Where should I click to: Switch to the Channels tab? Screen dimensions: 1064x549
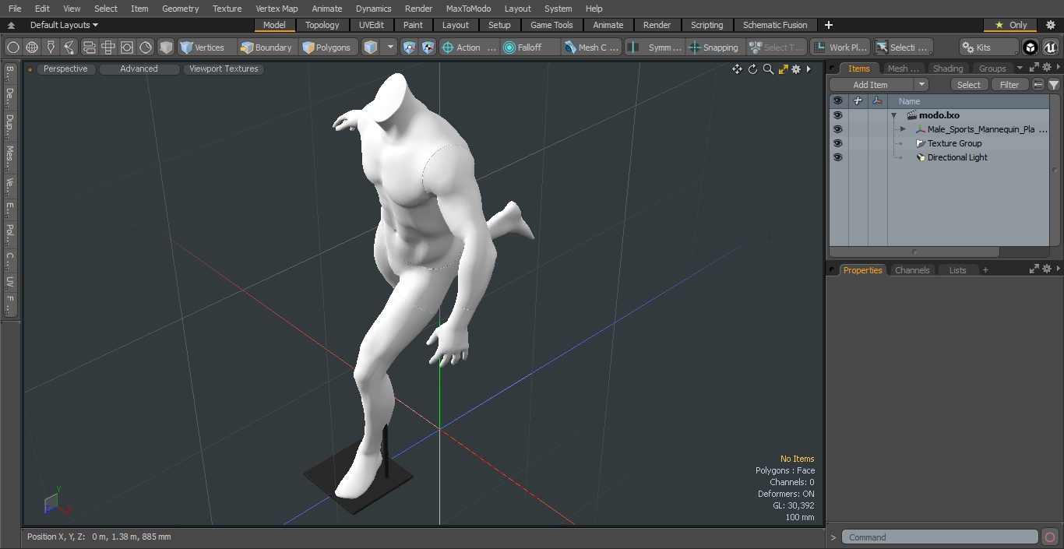pos(912,270)
